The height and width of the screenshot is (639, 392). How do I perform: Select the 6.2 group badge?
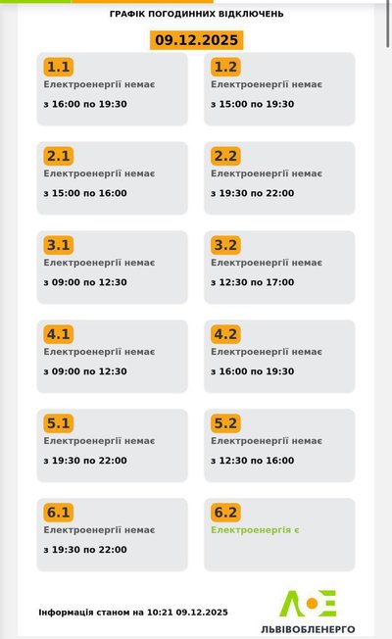pos(225,513)
